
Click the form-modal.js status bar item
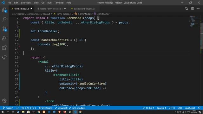pyautogui.click(x=77, y=108)
